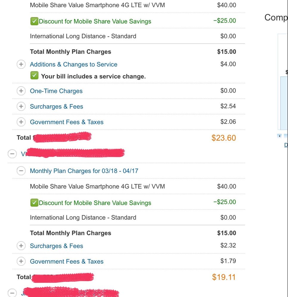Click the chart's left scroll arrow
Screen dimensions: 288x297
(279, 136)
